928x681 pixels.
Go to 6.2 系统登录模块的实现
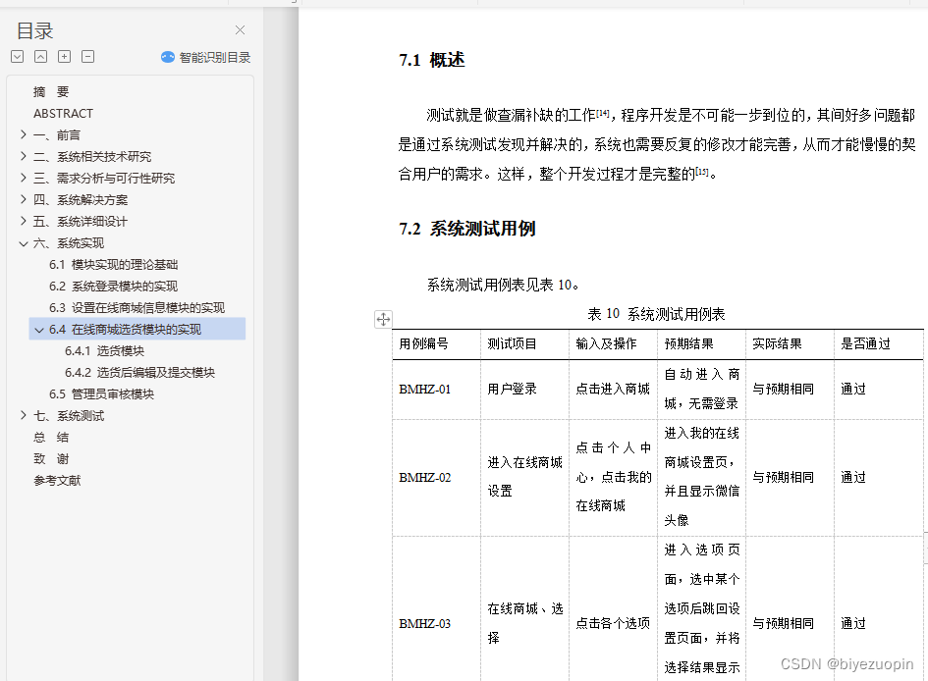tap(114, 287)
